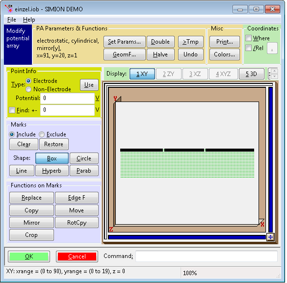Enable the Find checkbox
This screenshot has width=287, height=283.
[x=12, y=110]
